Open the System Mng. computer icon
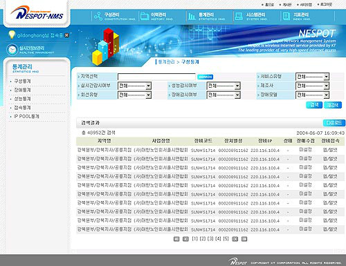346x266 pixels. [x=239, y=16]
